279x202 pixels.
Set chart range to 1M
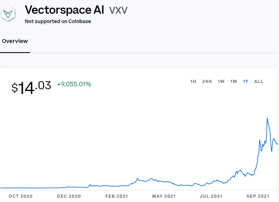click(x=233, y=81)
